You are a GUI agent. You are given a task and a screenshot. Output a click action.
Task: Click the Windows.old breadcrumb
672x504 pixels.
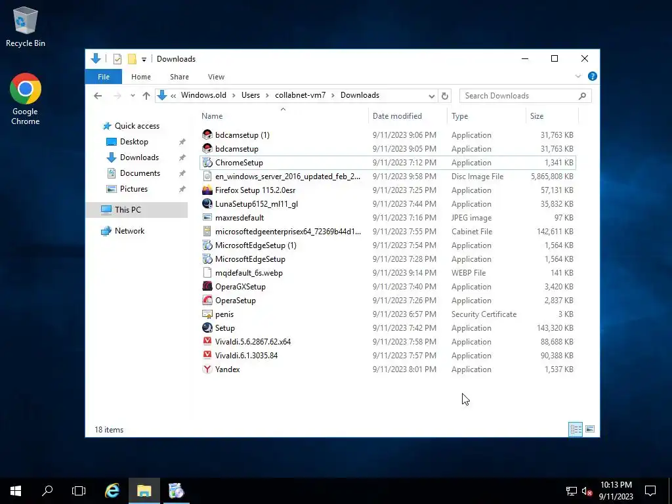[x=203, y=95]
